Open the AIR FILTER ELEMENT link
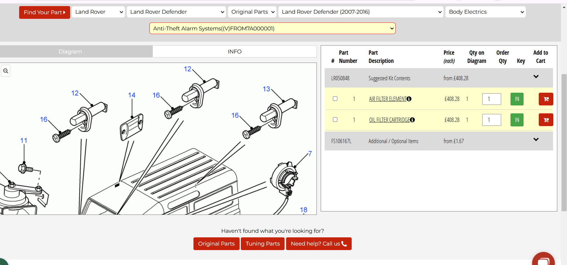This screenshot has width=567, height=265. [388, 99]
